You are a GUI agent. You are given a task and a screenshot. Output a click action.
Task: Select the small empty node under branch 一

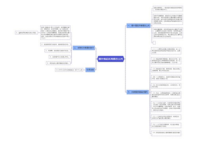tap(154, 43)
